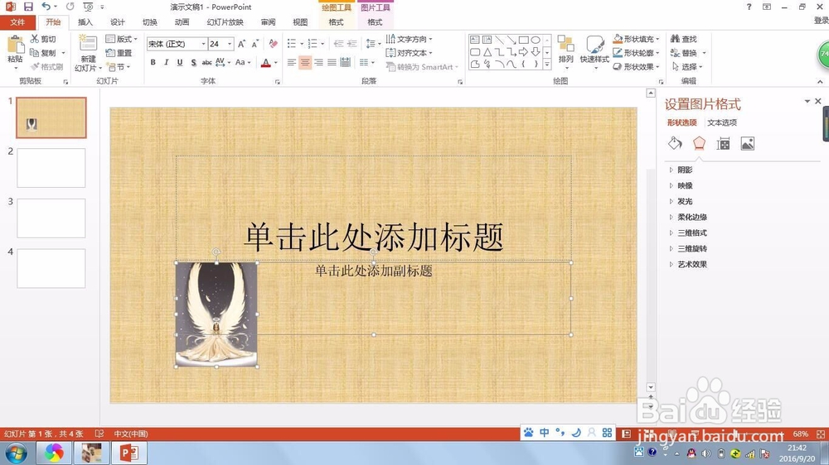
Task: Align text to the left
Action: (x=291, y=62)
